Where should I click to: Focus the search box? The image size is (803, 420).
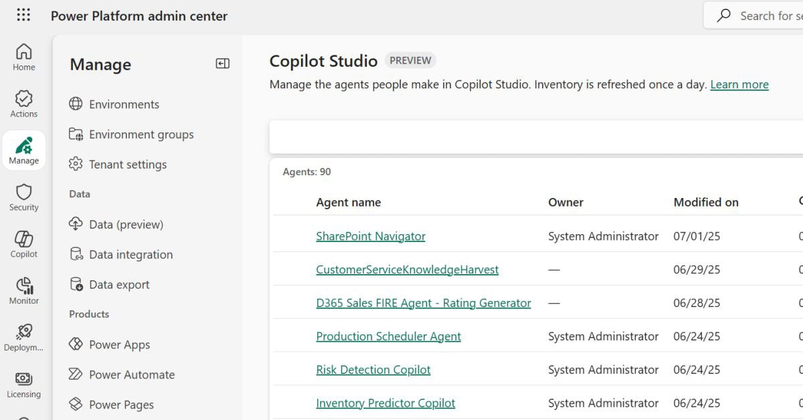point(753,16)
